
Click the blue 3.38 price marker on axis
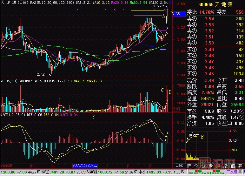point(178,14)
